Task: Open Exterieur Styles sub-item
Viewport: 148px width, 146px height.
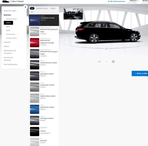Action: click(x=11, y=19)
